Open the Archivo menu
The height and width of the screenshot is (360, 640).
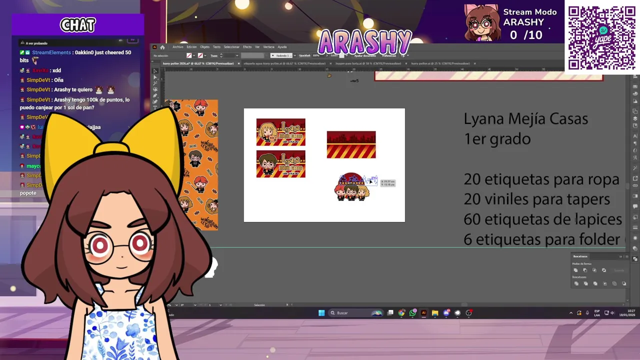coord(177,47)
